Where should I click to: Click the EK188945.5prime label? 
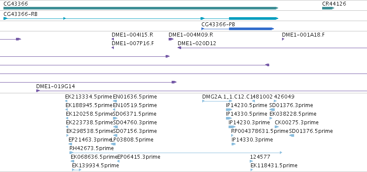[89, 105]
